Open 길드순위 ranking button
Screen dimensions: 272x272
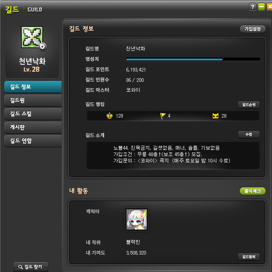click(249, 104)
